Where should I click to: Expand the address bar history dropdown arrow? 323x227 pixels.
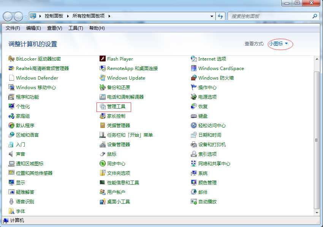click(212, 16)
